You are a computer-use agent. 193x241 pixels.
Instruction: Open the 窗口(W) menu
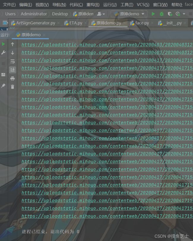(160, 5)
